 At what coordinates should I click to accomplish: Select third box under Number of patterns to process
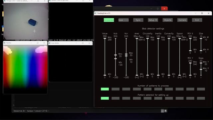click(126, 89)
